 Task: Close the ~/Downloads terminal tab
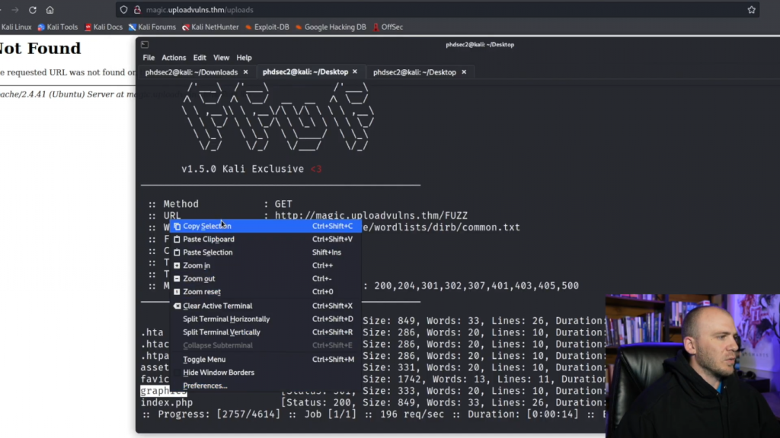pyautogui.click(x=245, y=72)
